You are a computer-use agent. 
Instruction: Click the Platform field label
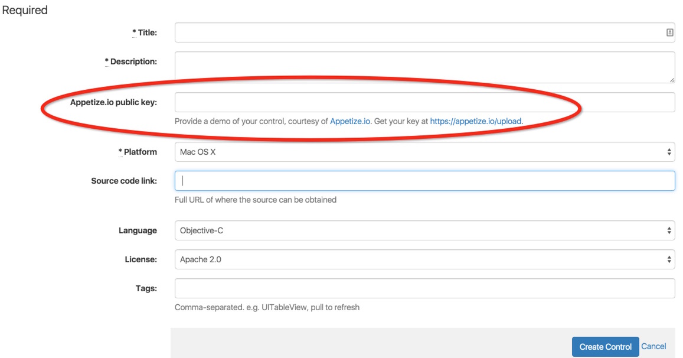(140, 152)
